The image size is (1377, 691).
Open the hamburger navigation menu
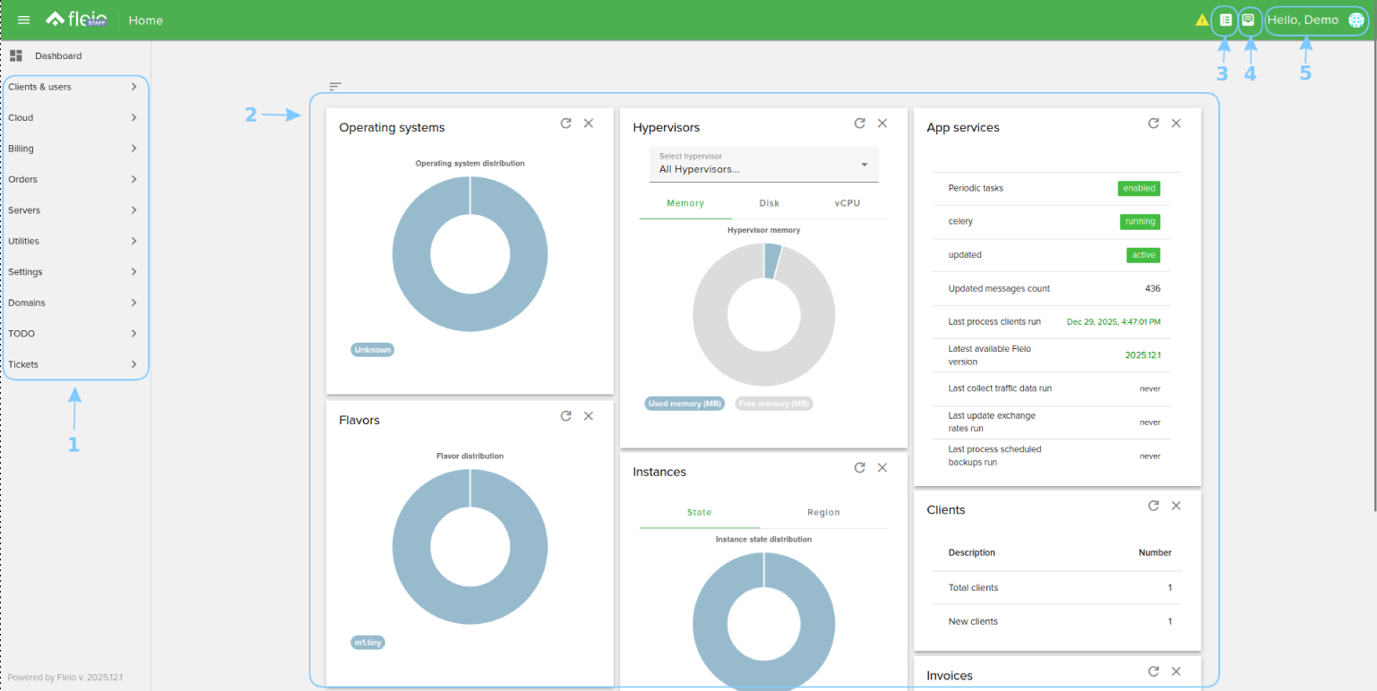[x=23, y=19]
